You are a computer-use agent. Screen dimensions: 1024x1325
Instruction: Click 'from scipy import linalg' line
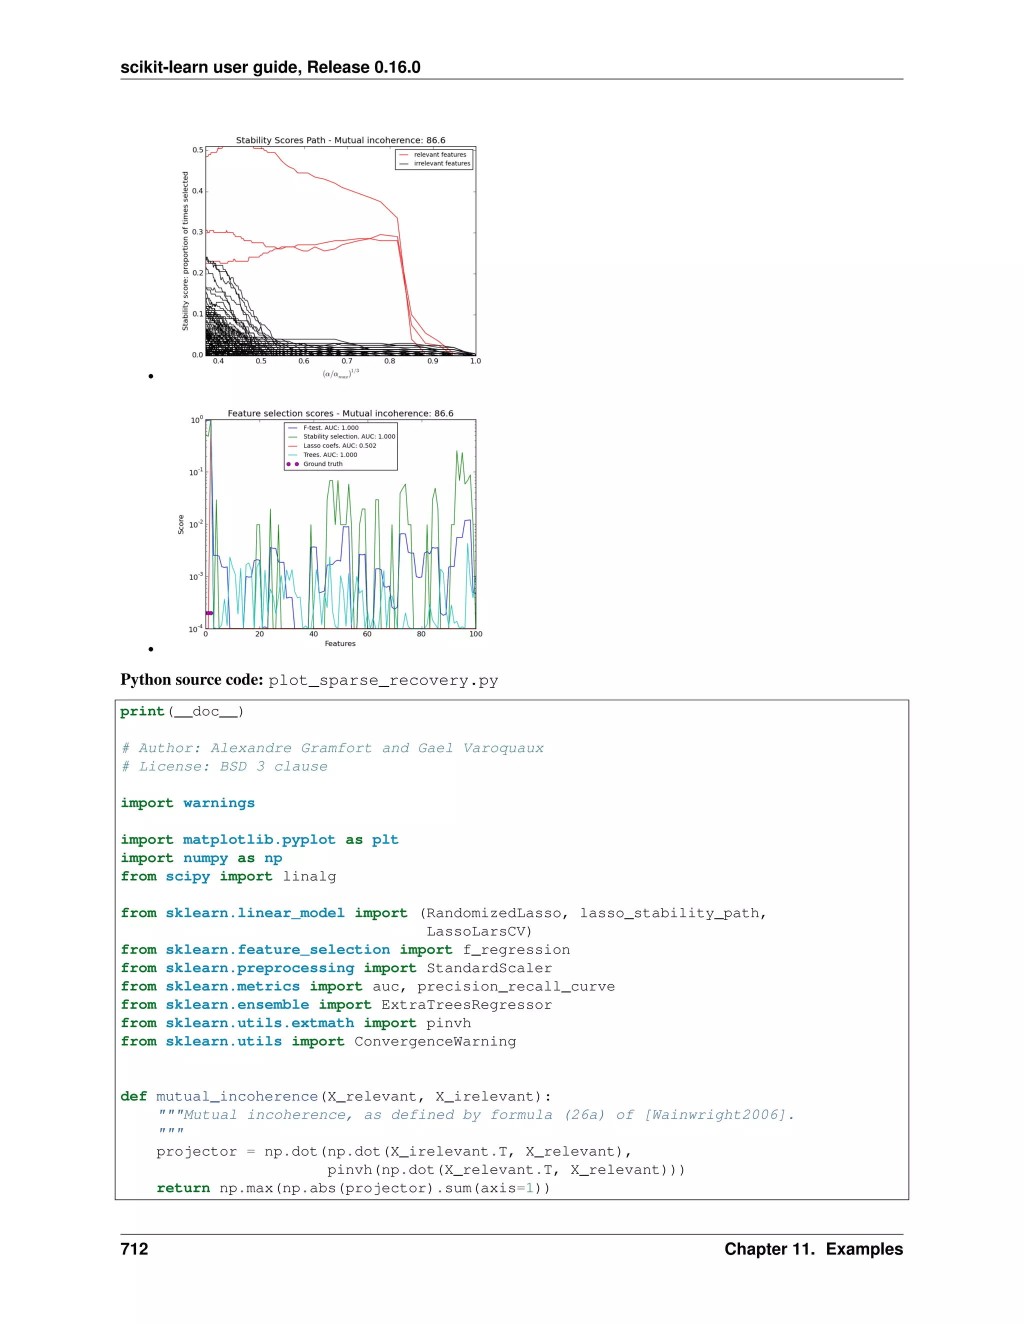(228, 876)
